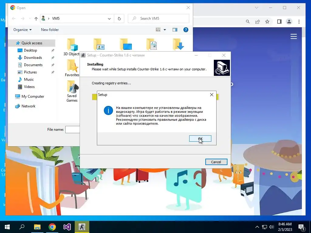This screenshot has height=233, width=311.
Task: Click the Pictures pin icon
Action: 53,72
